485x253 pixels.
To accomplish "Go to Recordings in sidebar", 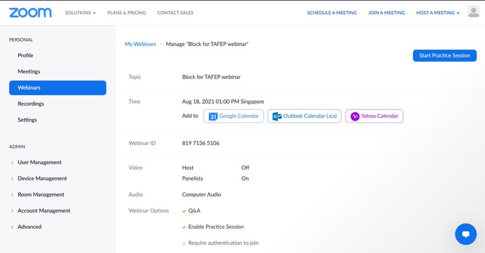I will pyautogui.click(x=31, y=104).
